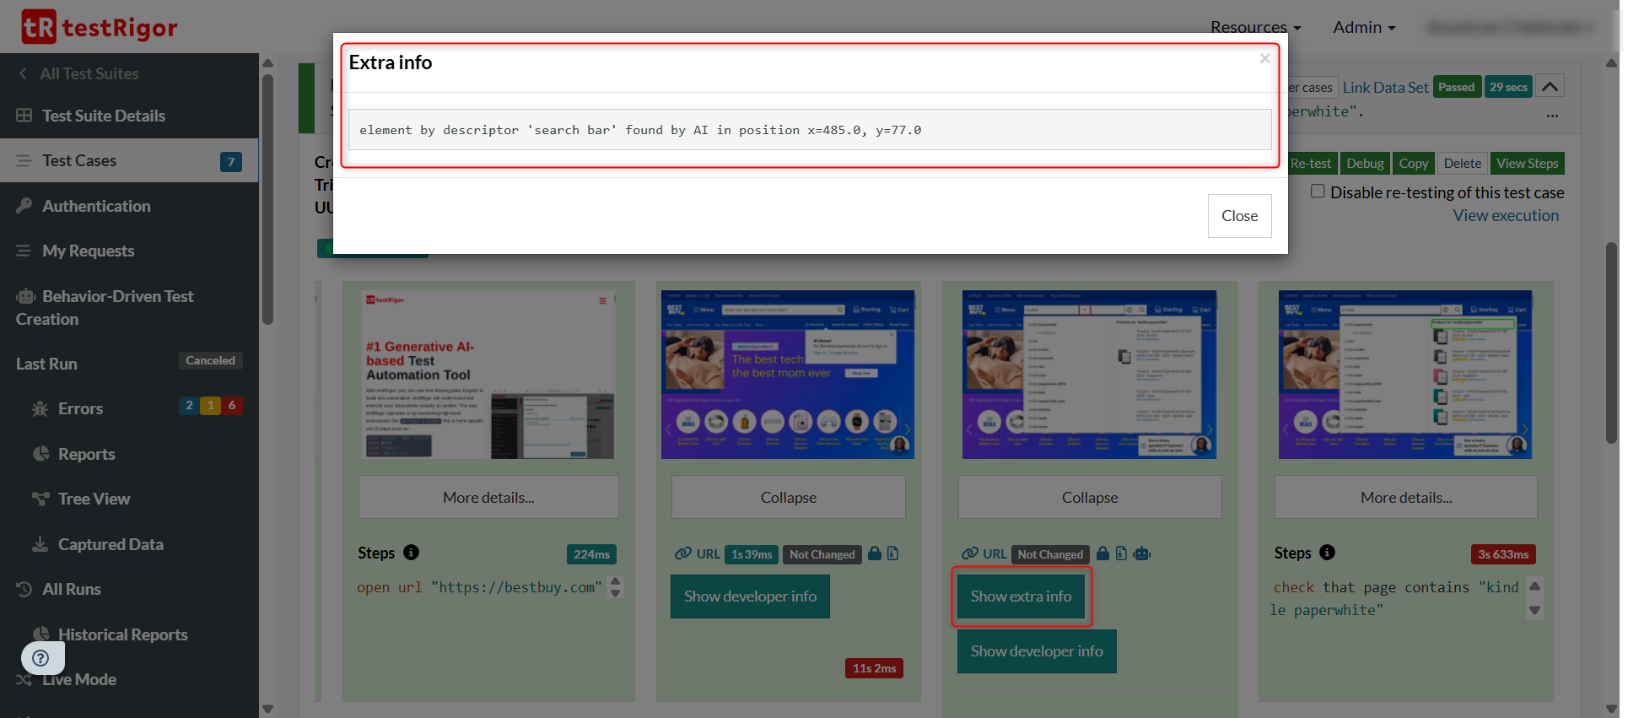Click the Authentication key icon

(24, 206)
